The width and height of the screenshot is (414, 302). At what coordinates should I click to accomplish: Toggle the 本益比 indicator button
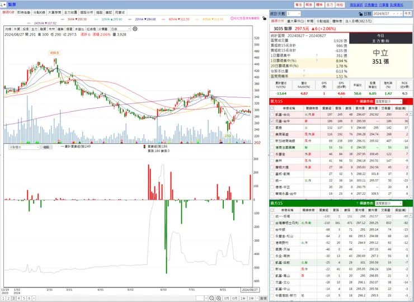tap(79, 29)
